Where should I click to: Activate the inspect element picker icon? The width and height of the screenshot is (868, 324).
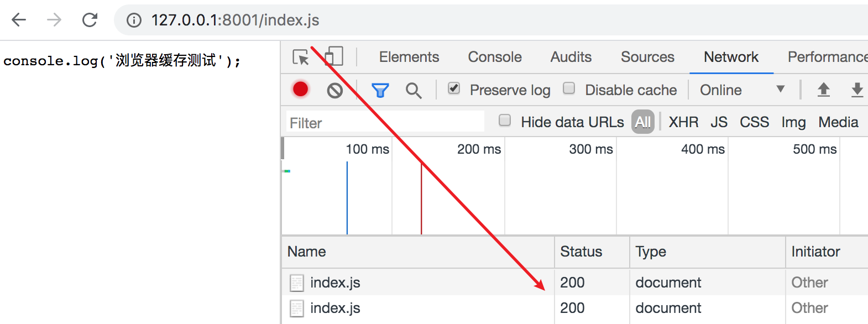(301, 57)
